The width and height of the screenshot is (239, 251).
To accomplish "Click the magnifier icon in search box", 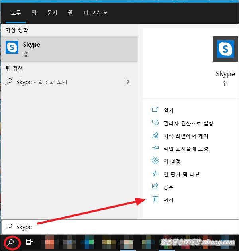I will pos(9,227).
